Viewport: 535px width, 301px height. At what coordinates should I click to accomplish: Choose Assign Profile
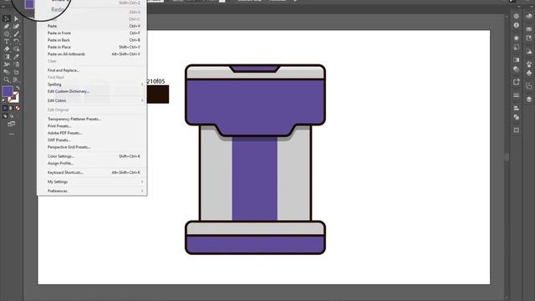pos(93,163)
